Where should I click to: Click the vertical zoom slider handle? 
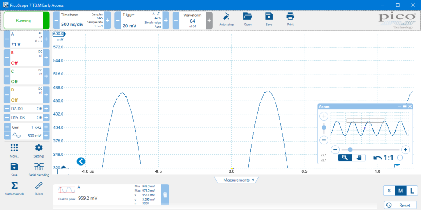tap(324, 127)
